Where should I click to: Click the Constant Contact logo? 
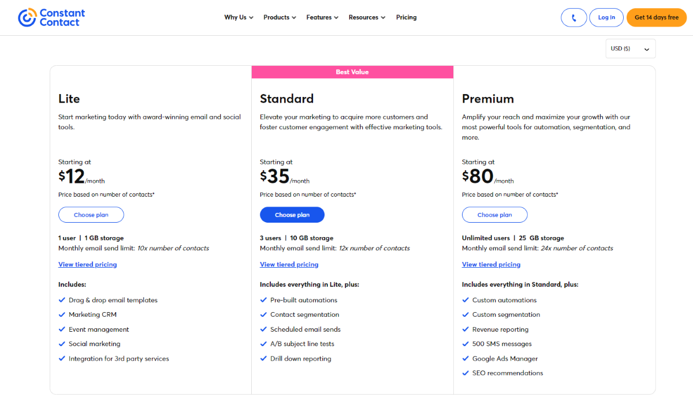[x=51, y=17]
